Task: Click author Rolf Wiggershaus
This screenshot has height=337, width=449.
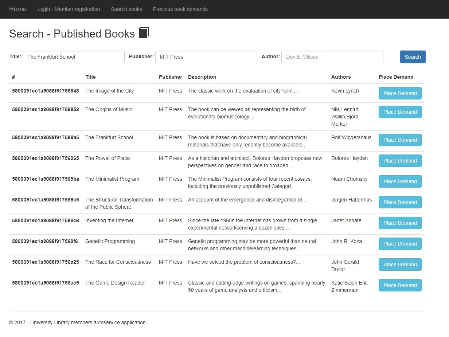Action: click(x=351, y=137)
